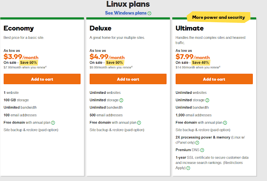Show help for Ultimate free domain annual plan
This screenshot has width=267, height=181.
click(225, 123)
